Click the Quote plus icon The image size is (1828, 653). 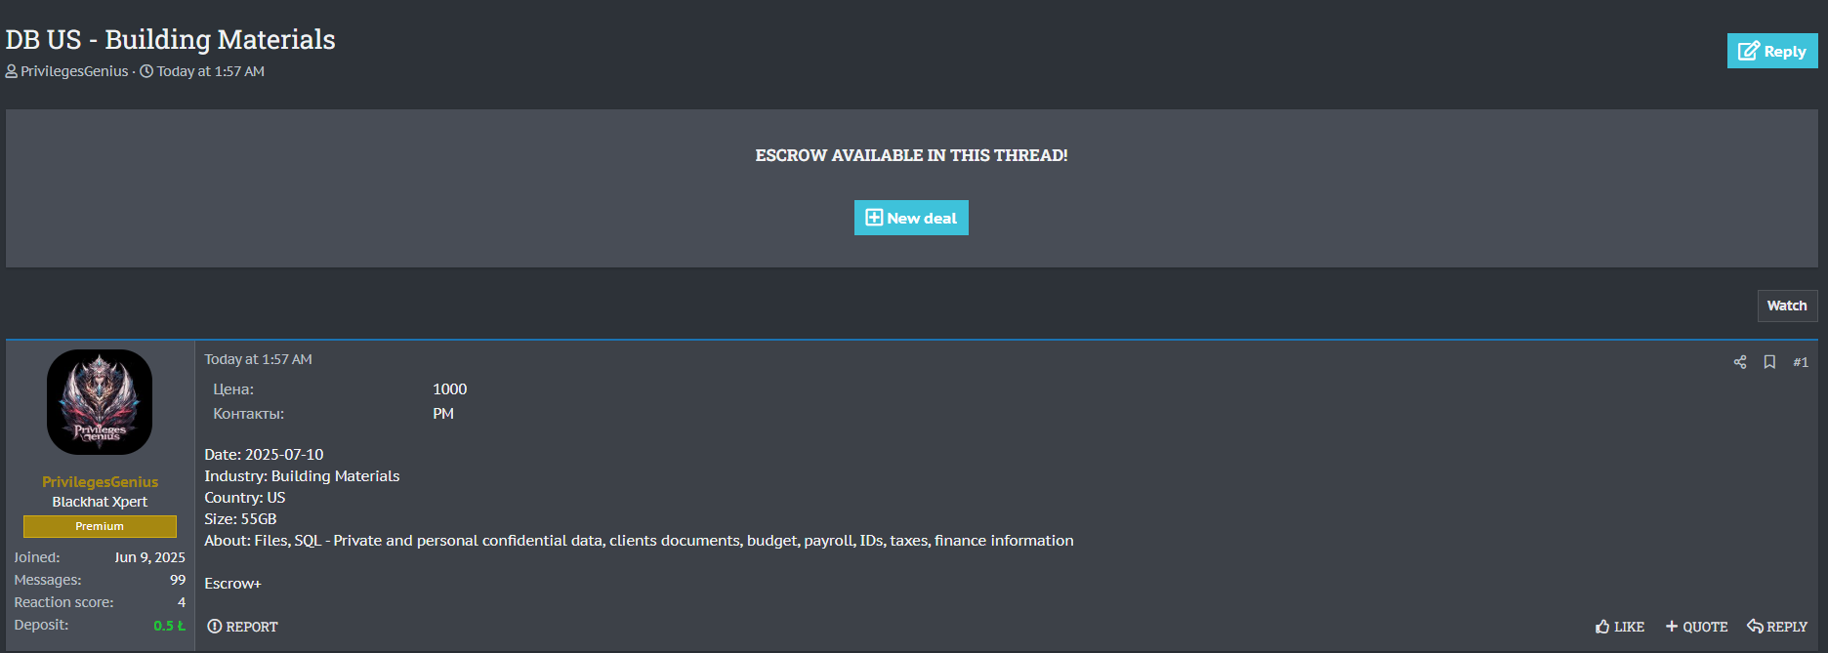[1672, 627]
